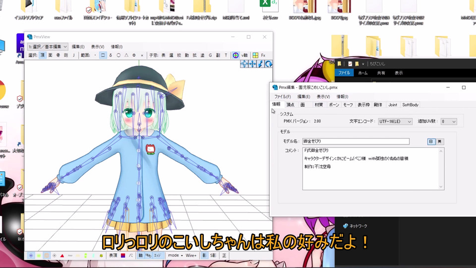The height and width of the screenshot is (268, 476).
Task: Select the rectangle range selection icon
Action: (103, 55)
